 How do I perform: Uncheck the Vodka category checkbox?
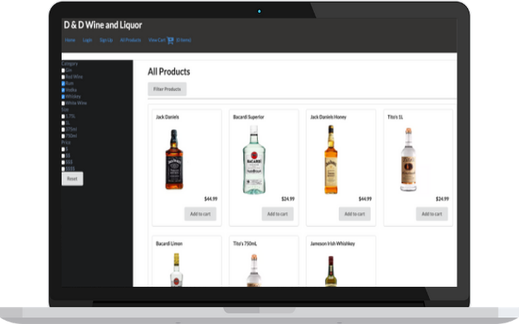point(63,90)
